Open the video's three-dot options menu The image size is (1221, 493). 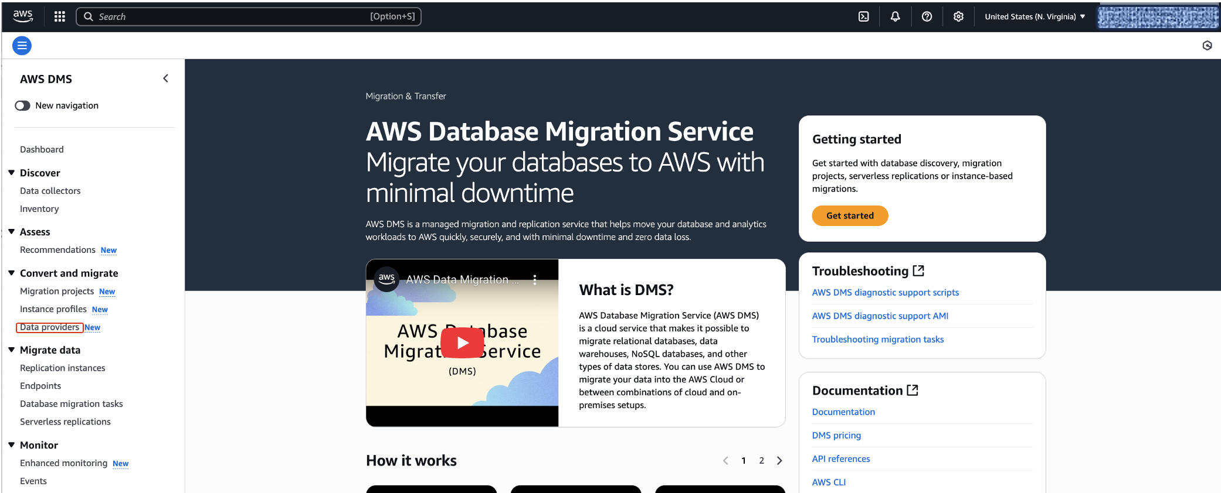[535, 280]
